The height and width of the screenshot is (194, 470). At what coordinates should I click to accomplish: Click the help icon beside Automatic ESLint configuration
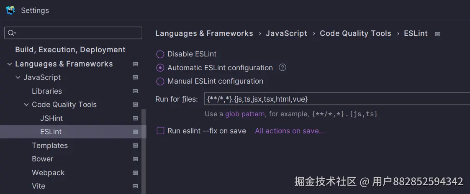coord(283,67)
